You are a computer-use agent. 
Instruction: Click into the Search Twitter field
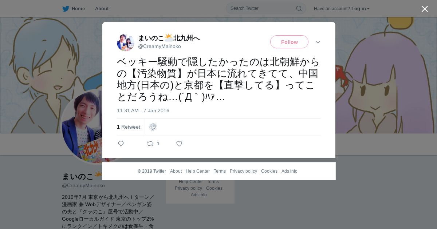coord(262,8)
